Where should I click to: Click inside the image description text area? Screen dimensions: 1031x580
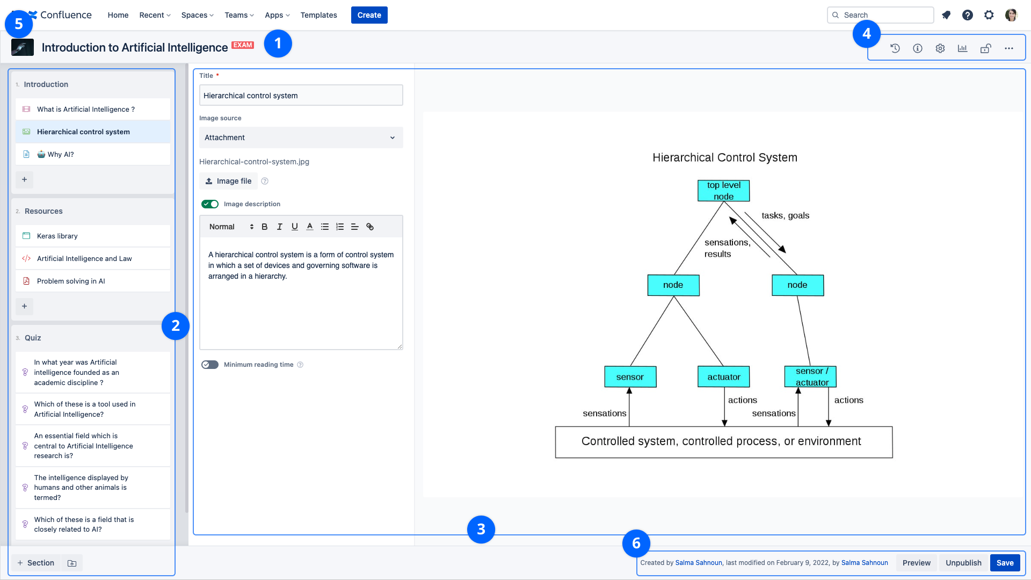point(301,293)
